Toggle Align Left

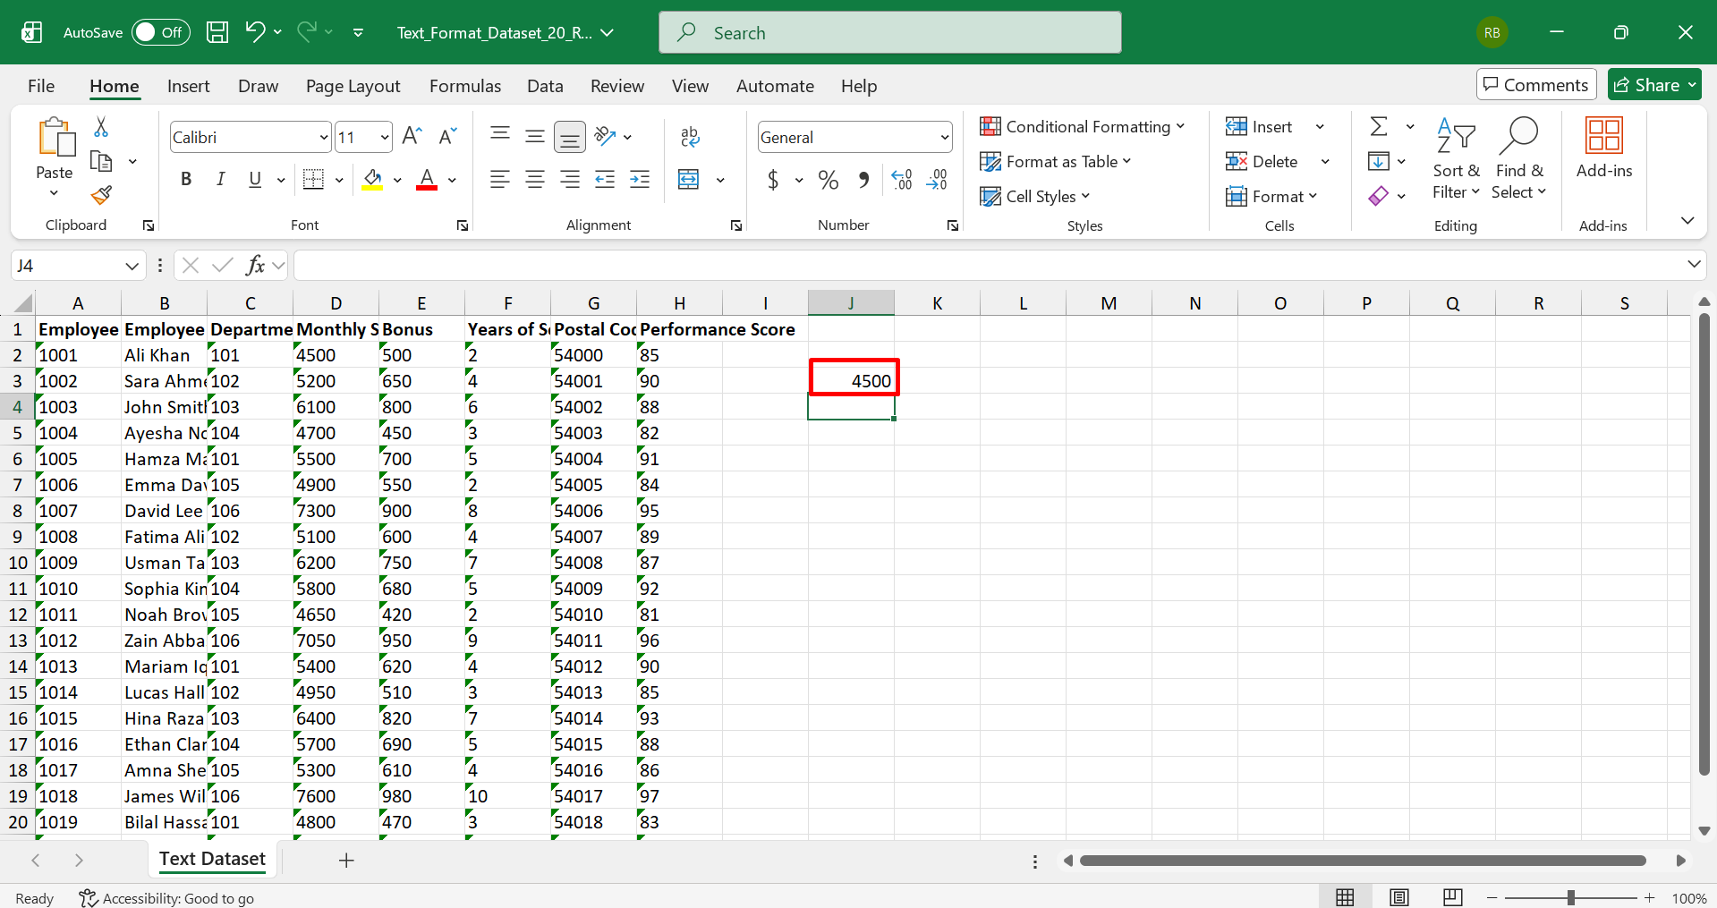[499, 179]
